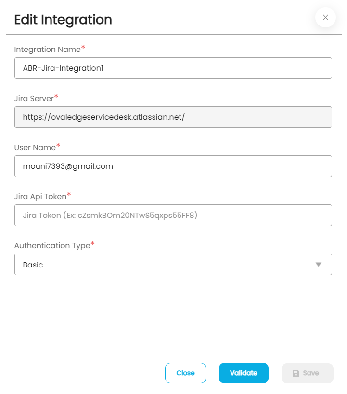Click the floppy disk Save icon
Image resolution: width=347 pixels, height=394 pixels.
tap(296, 373)
